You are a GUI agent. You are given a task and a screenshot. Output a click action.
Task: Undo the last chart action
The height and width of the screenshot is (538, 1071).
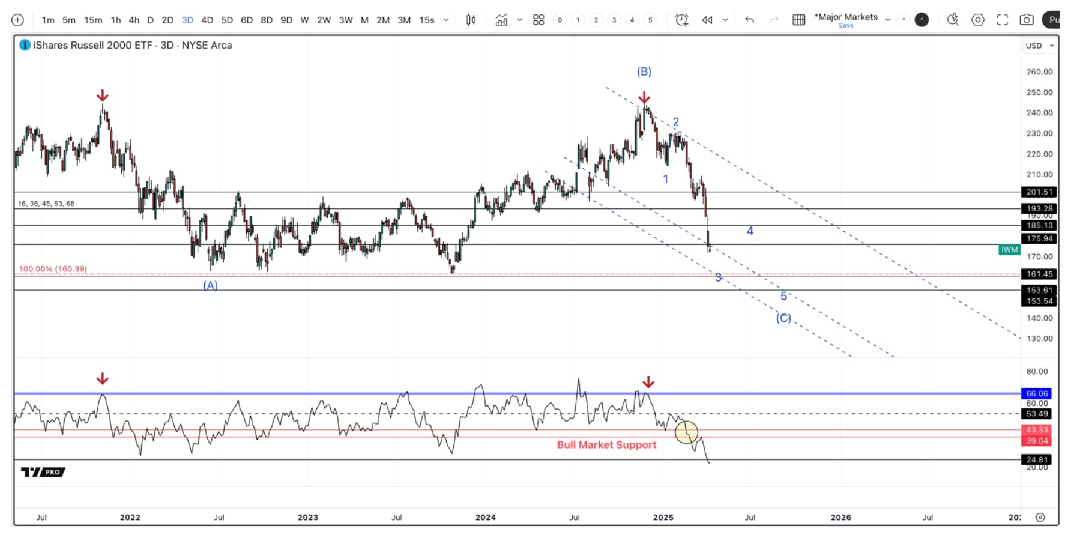[x=749, y=20]
